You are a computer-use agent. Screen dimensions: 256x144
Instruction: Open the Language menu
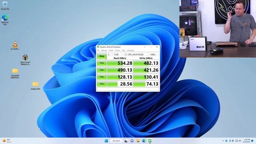(x=130, y=50)
